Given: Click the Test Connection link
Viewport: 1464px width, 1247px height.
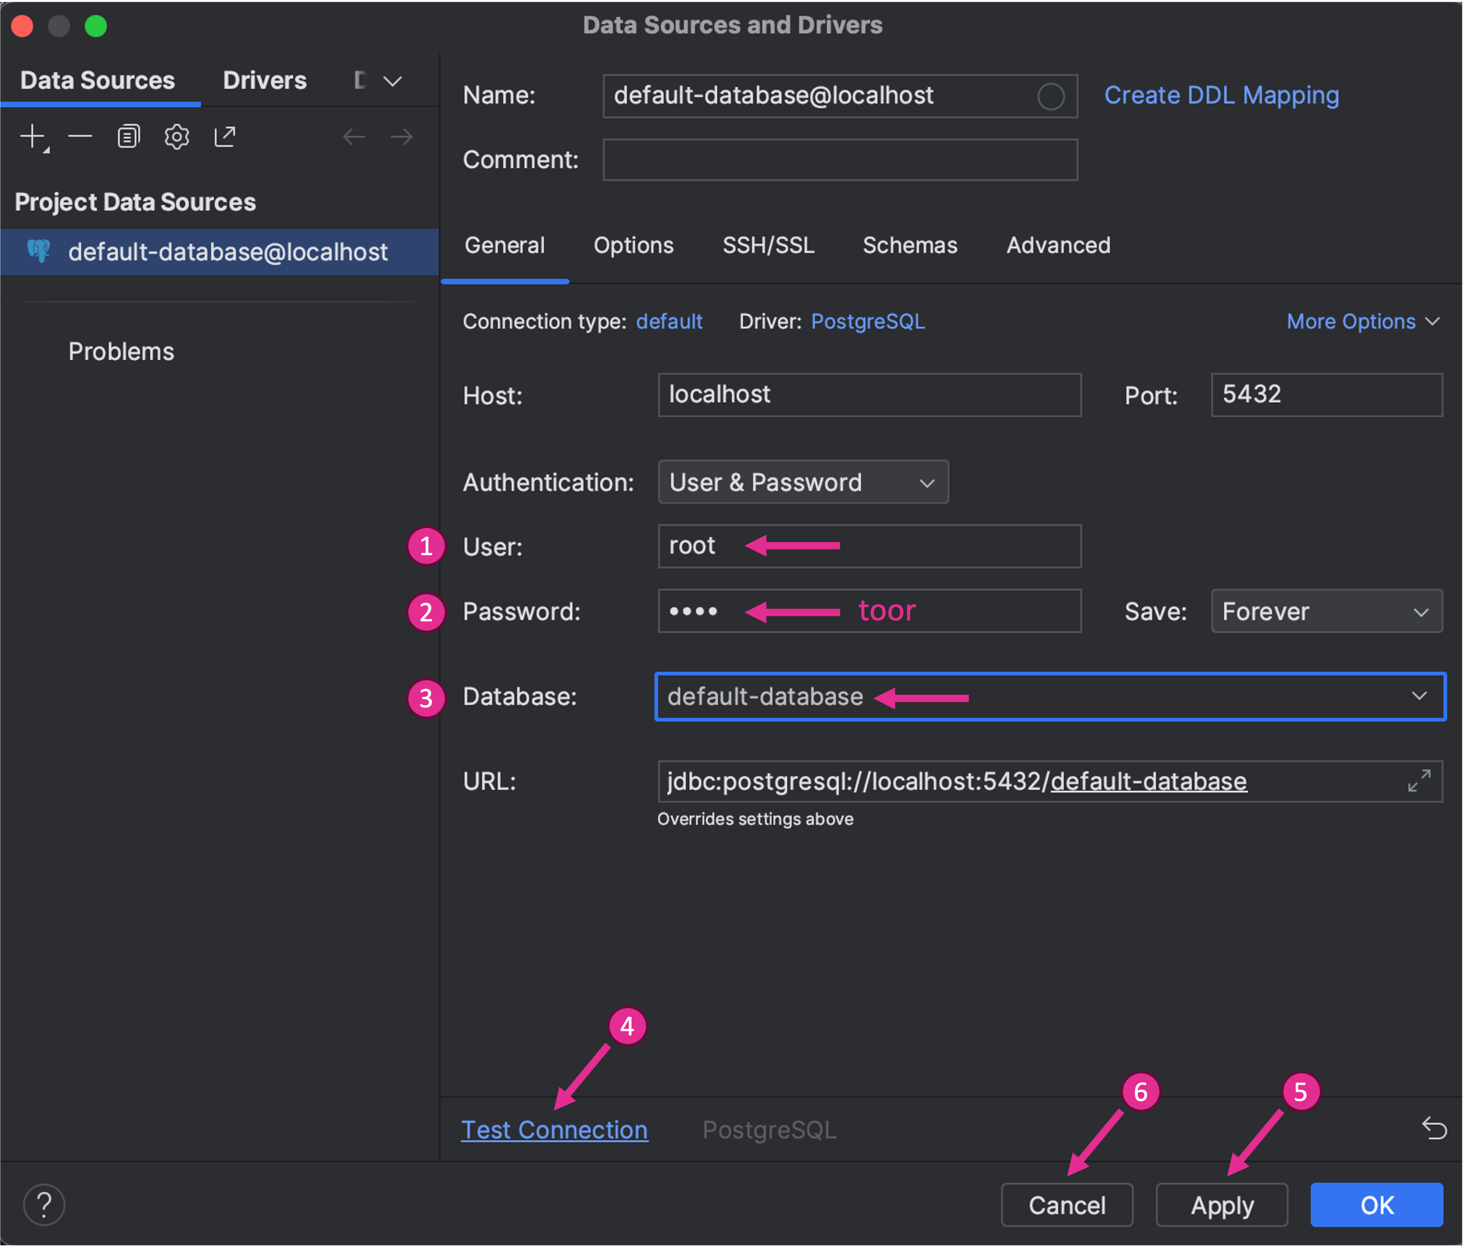Looking at the screenshot, I should [x=555, y=1130].
